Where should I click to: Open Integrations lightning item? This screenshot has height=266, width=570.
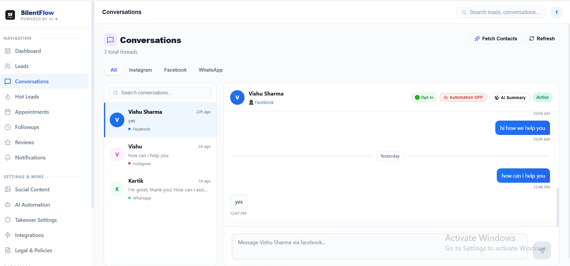tap(44, 235)
